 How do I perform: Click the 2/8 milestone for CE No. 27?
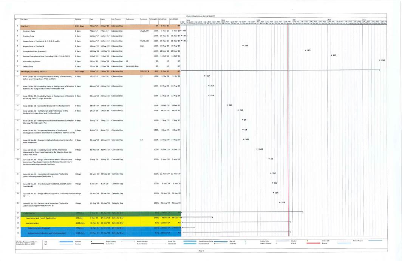(242, 120)
